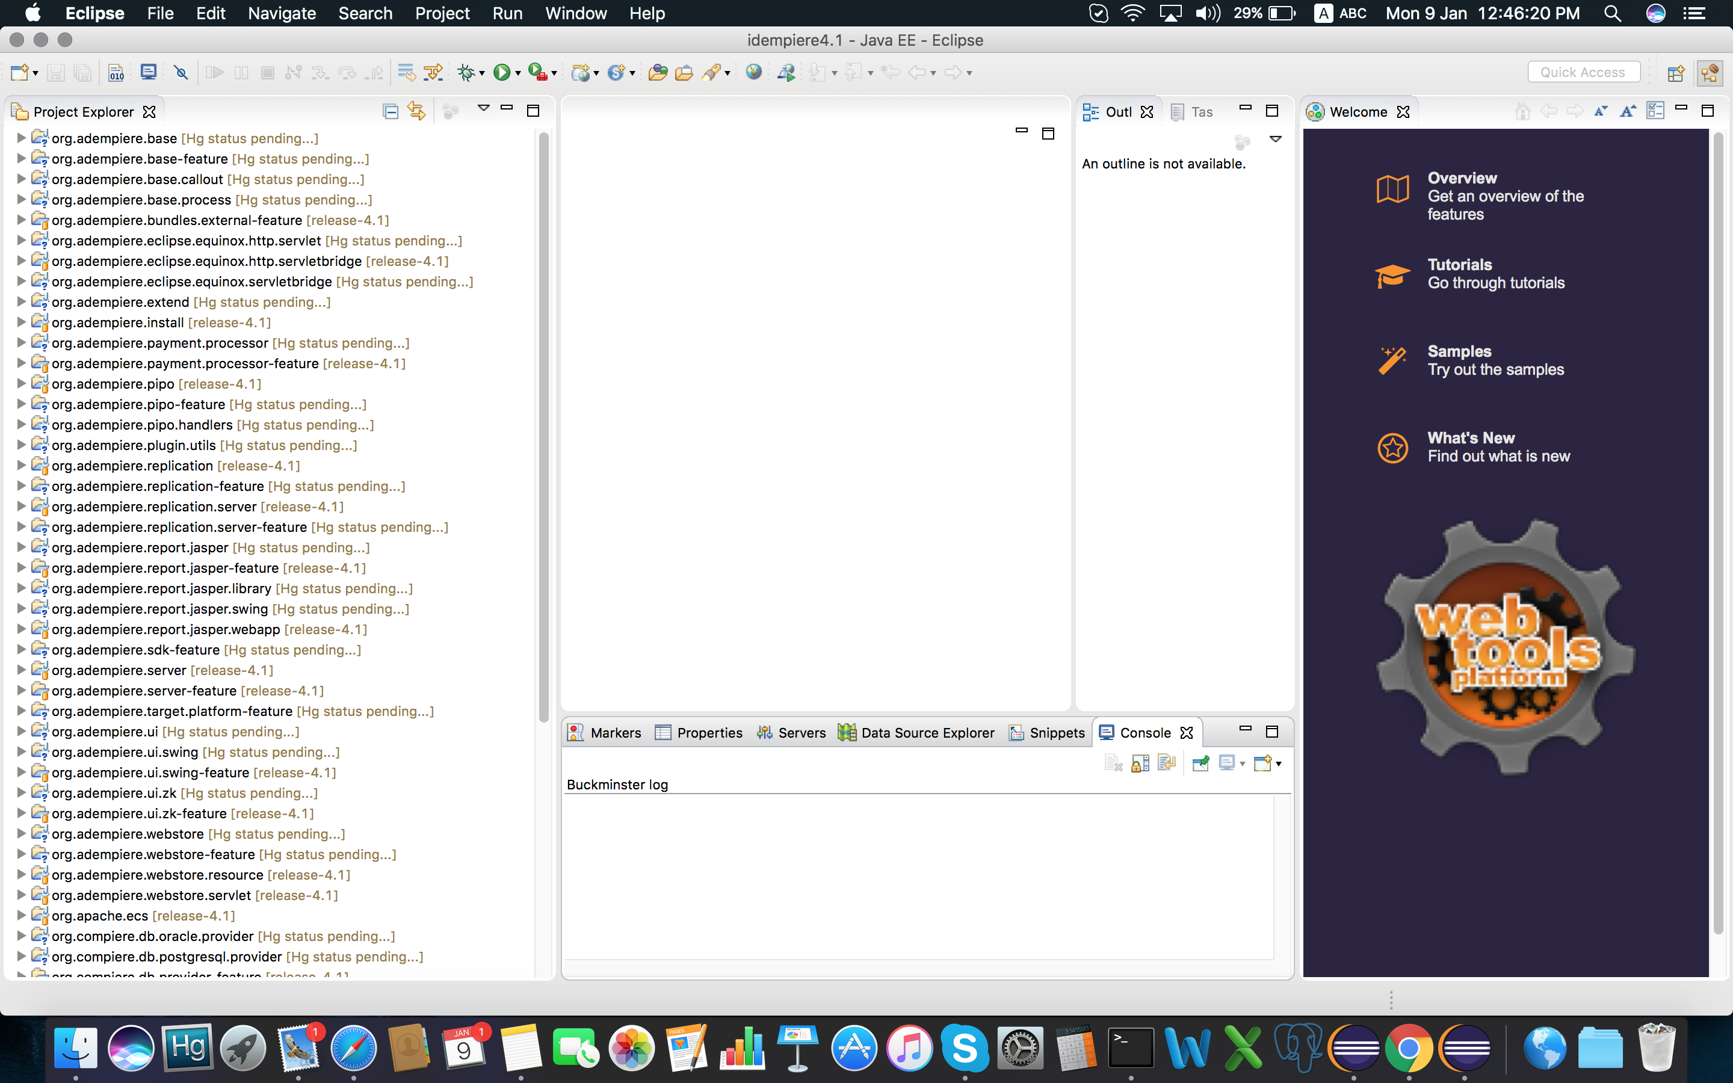
Task: Click Launch Web Service Explorer icon
Action: (786, 72)
